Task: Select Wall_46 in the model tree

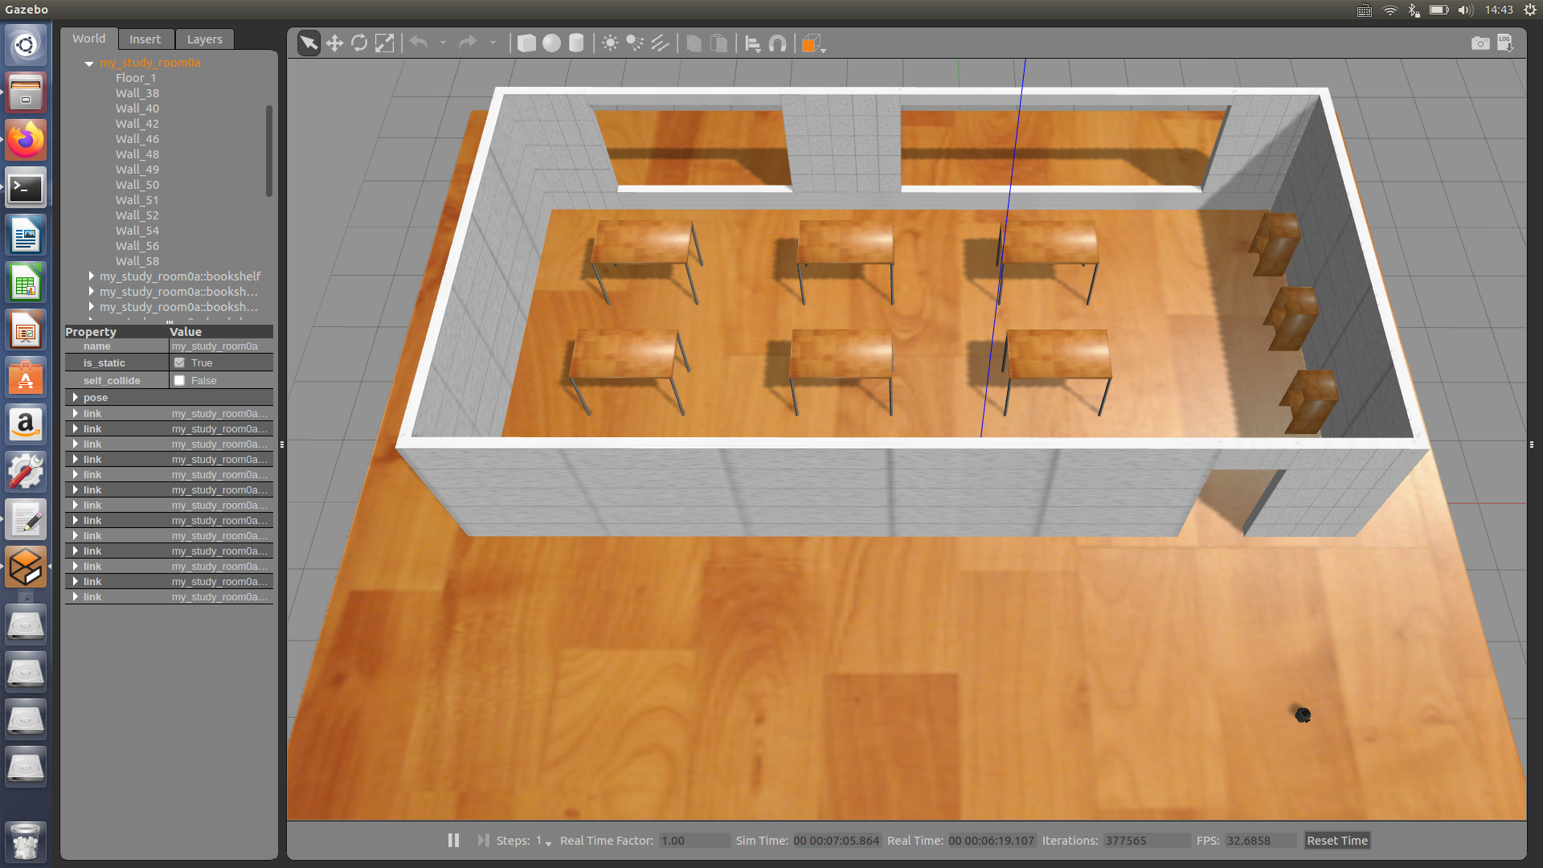Action: point(137,139)
